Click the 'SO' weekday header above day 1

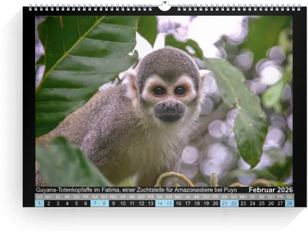click(40, 197)
